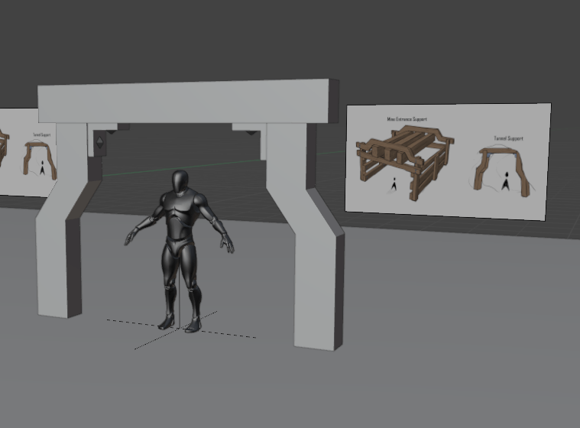This screenshot has width=580, height=428.
Task: Select the mannequin's hand on the left side
Action: pos(130,240)
